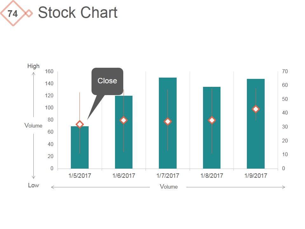Image resolution: width=305 pixels, height=229 pixels.
Task: Click the 1/9/2017 date label
Action: click(256, 176)
